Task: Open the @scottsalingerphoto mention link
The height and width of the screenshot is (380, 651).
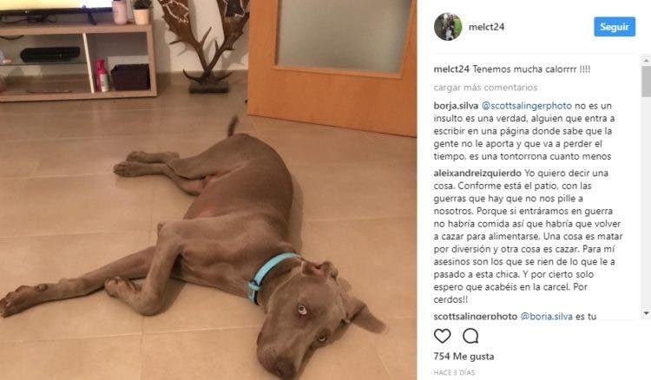Action: (x=527, y=106)
